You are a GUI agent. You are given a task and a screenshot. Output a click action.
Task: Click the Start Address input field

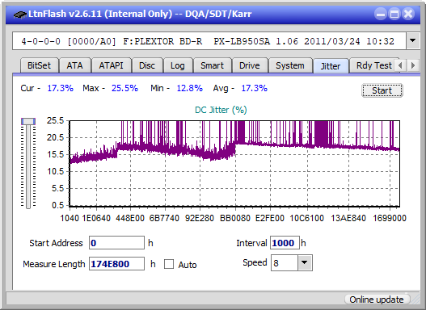(117, 243)
